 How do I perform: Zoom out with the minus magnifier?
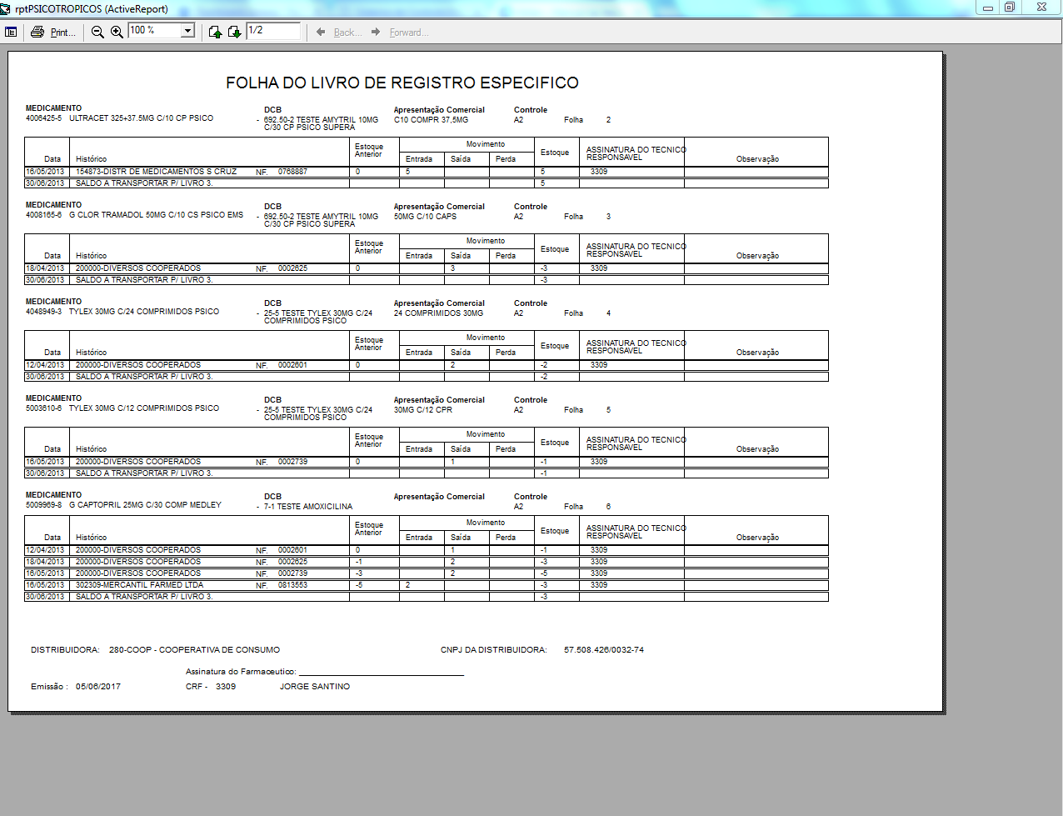(97, 32)
